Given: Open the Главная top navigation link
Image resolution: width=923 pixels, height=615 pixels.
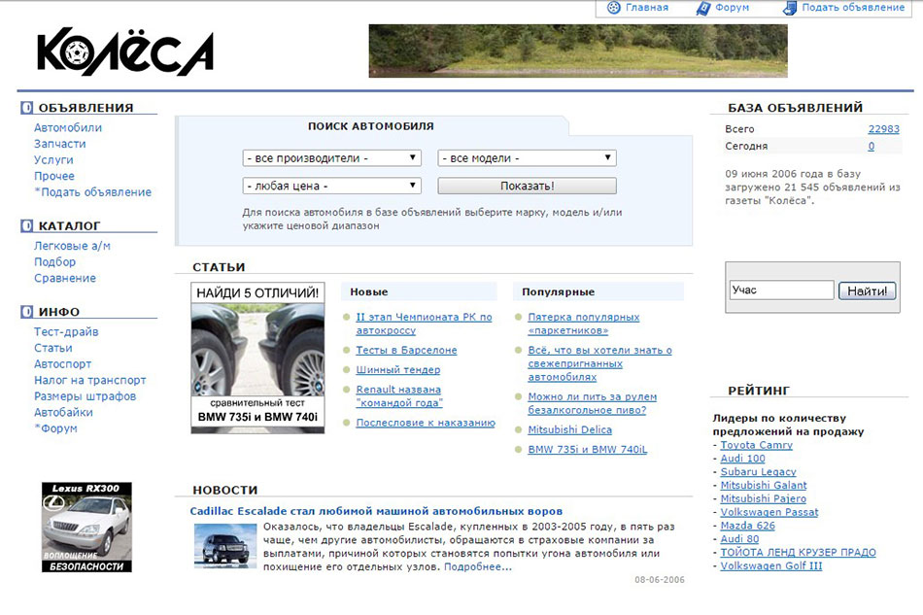Looking at the screenshot, I should click(646, 8).
